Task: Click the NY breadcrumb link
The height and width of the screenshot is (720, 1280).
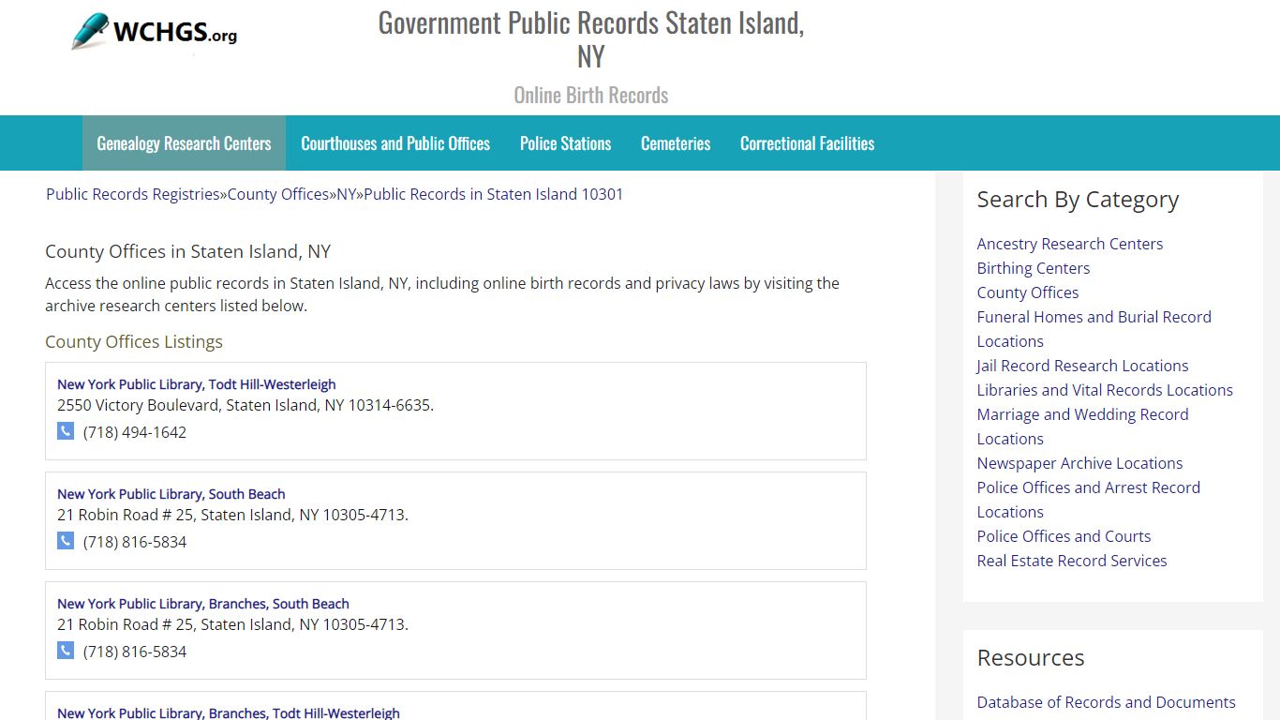Action: point(347,194)
